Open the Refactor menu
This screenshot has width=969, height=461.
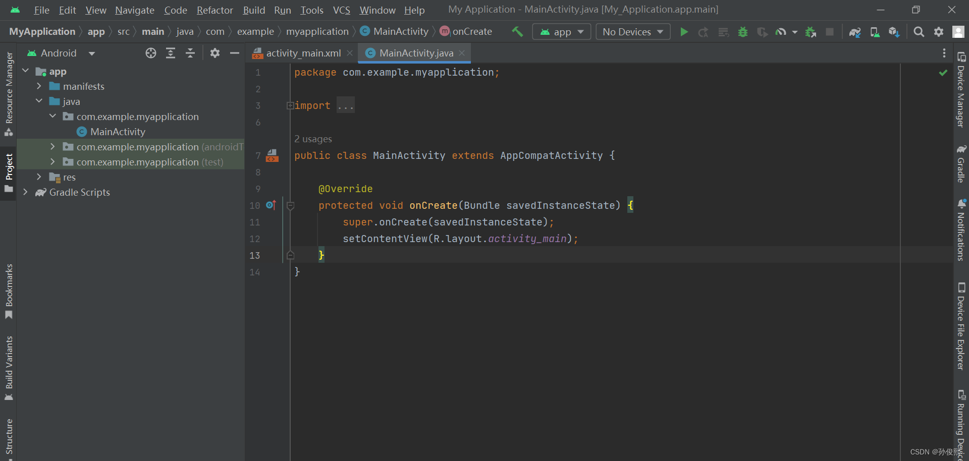(215, 10)
